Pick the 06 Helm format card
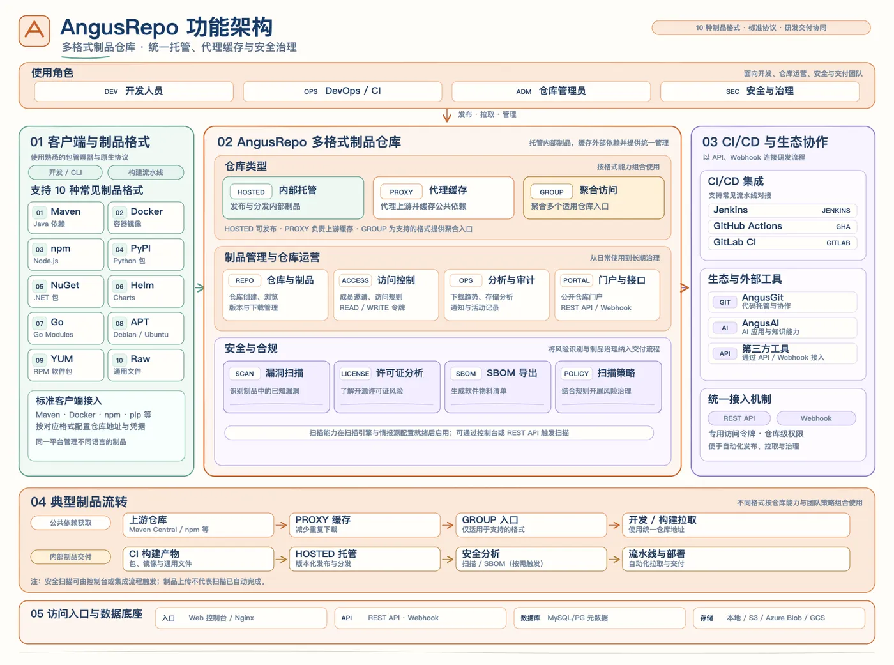 [x=146, y=291]
